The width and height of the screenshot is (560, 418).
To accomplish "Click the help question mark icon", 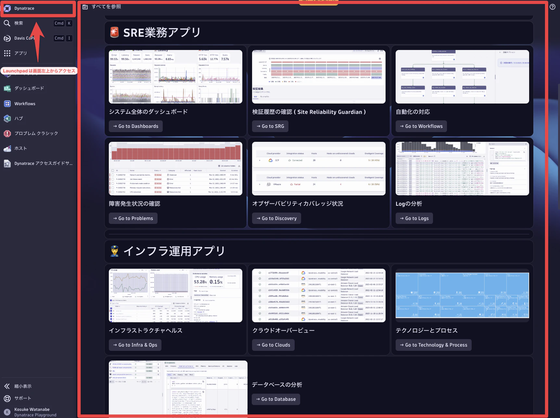I will click(x=553, y=7).
